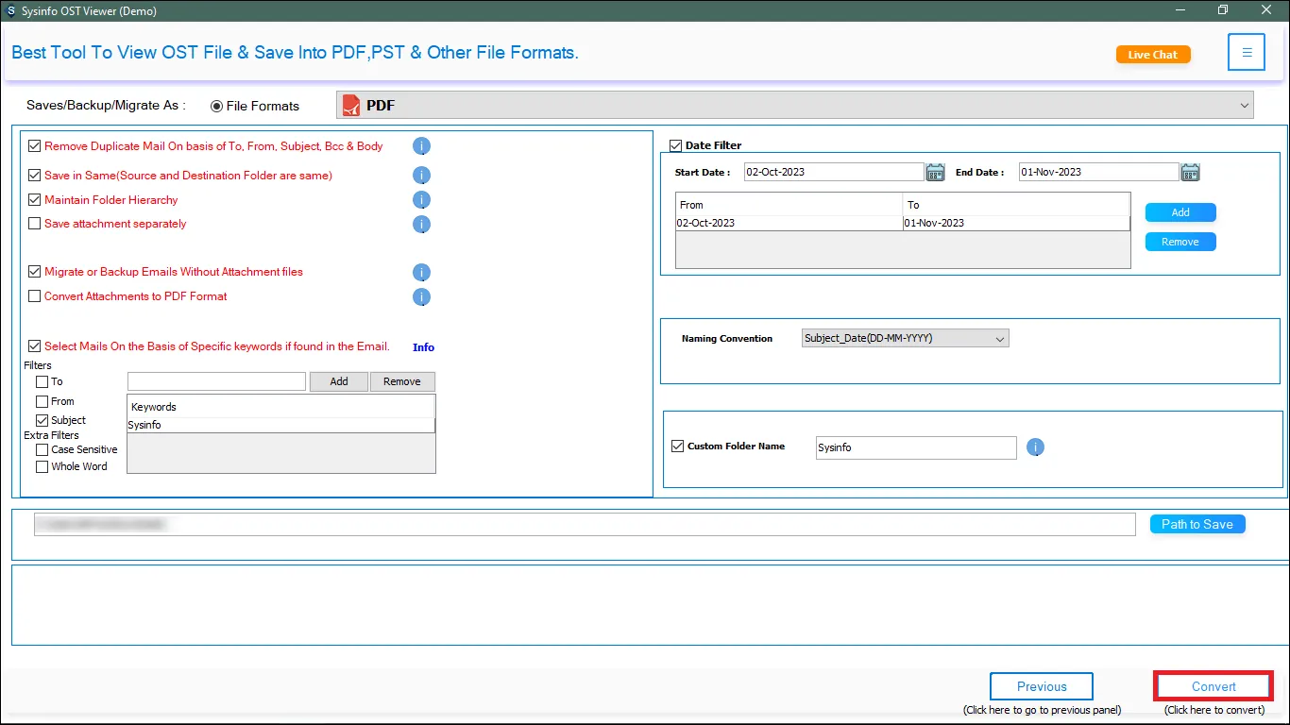1290x725 pixels.
Task: Click info icon beside Remove Duplicate Mail
Action: [x=422, y=146]
